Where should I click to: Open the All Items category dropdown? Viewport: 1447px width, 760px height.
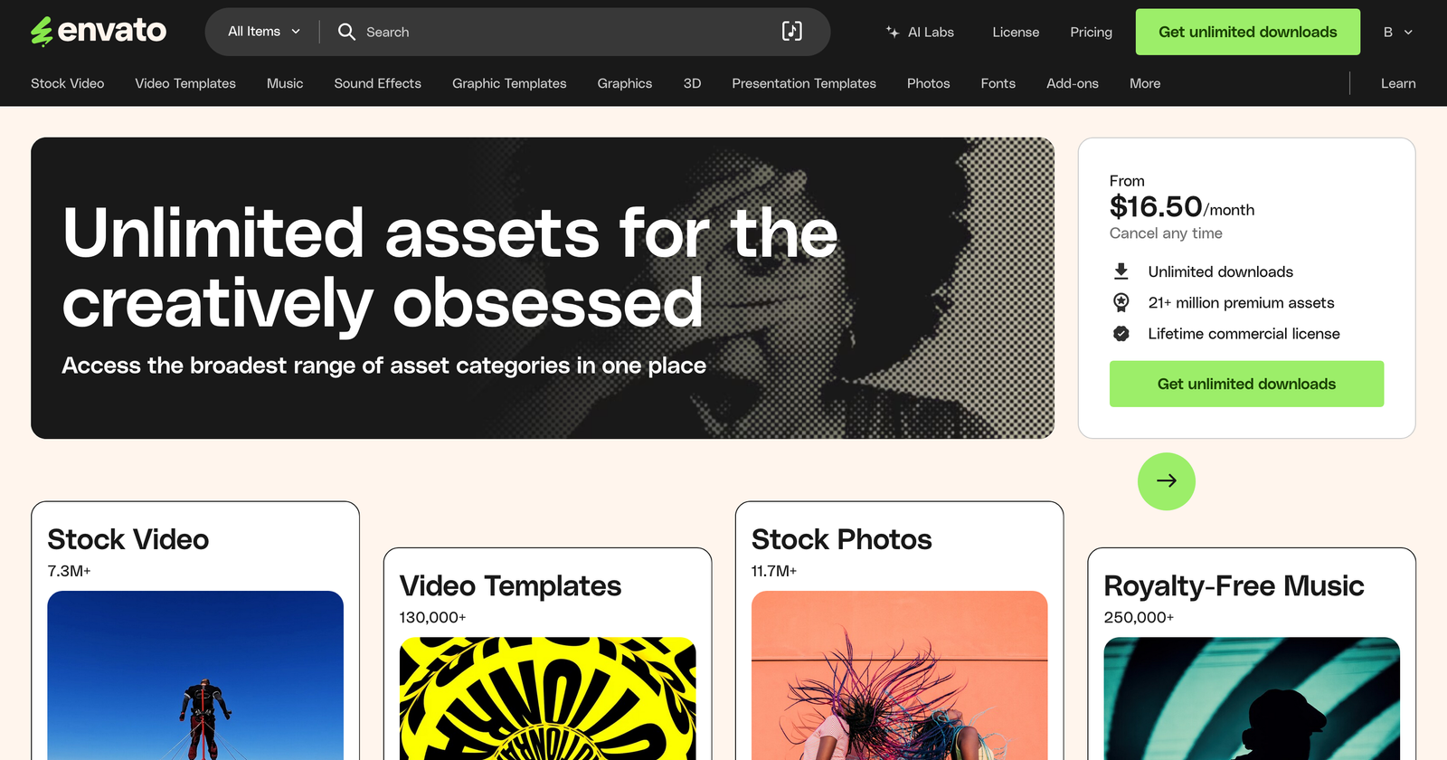(x=263, y=32)
